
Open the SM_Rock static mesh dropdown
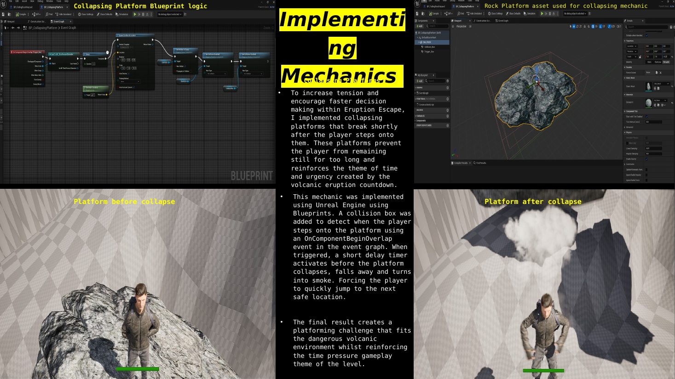662,84
